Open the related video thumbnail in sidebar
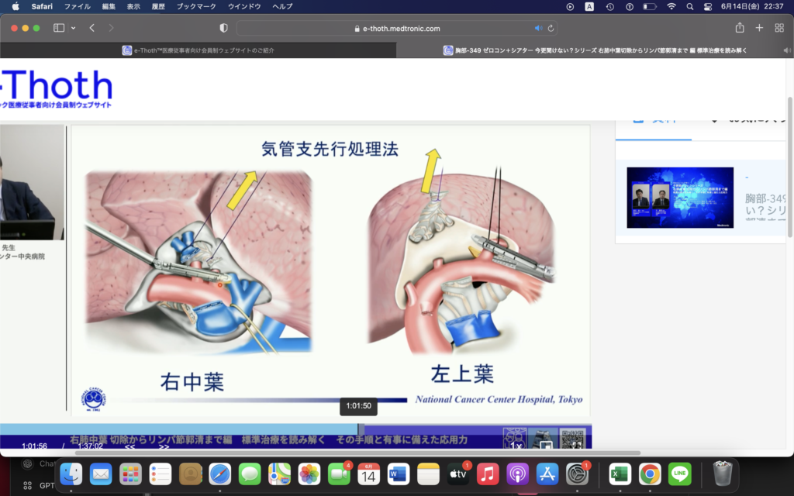794x496 pixels. coord(680,198)
